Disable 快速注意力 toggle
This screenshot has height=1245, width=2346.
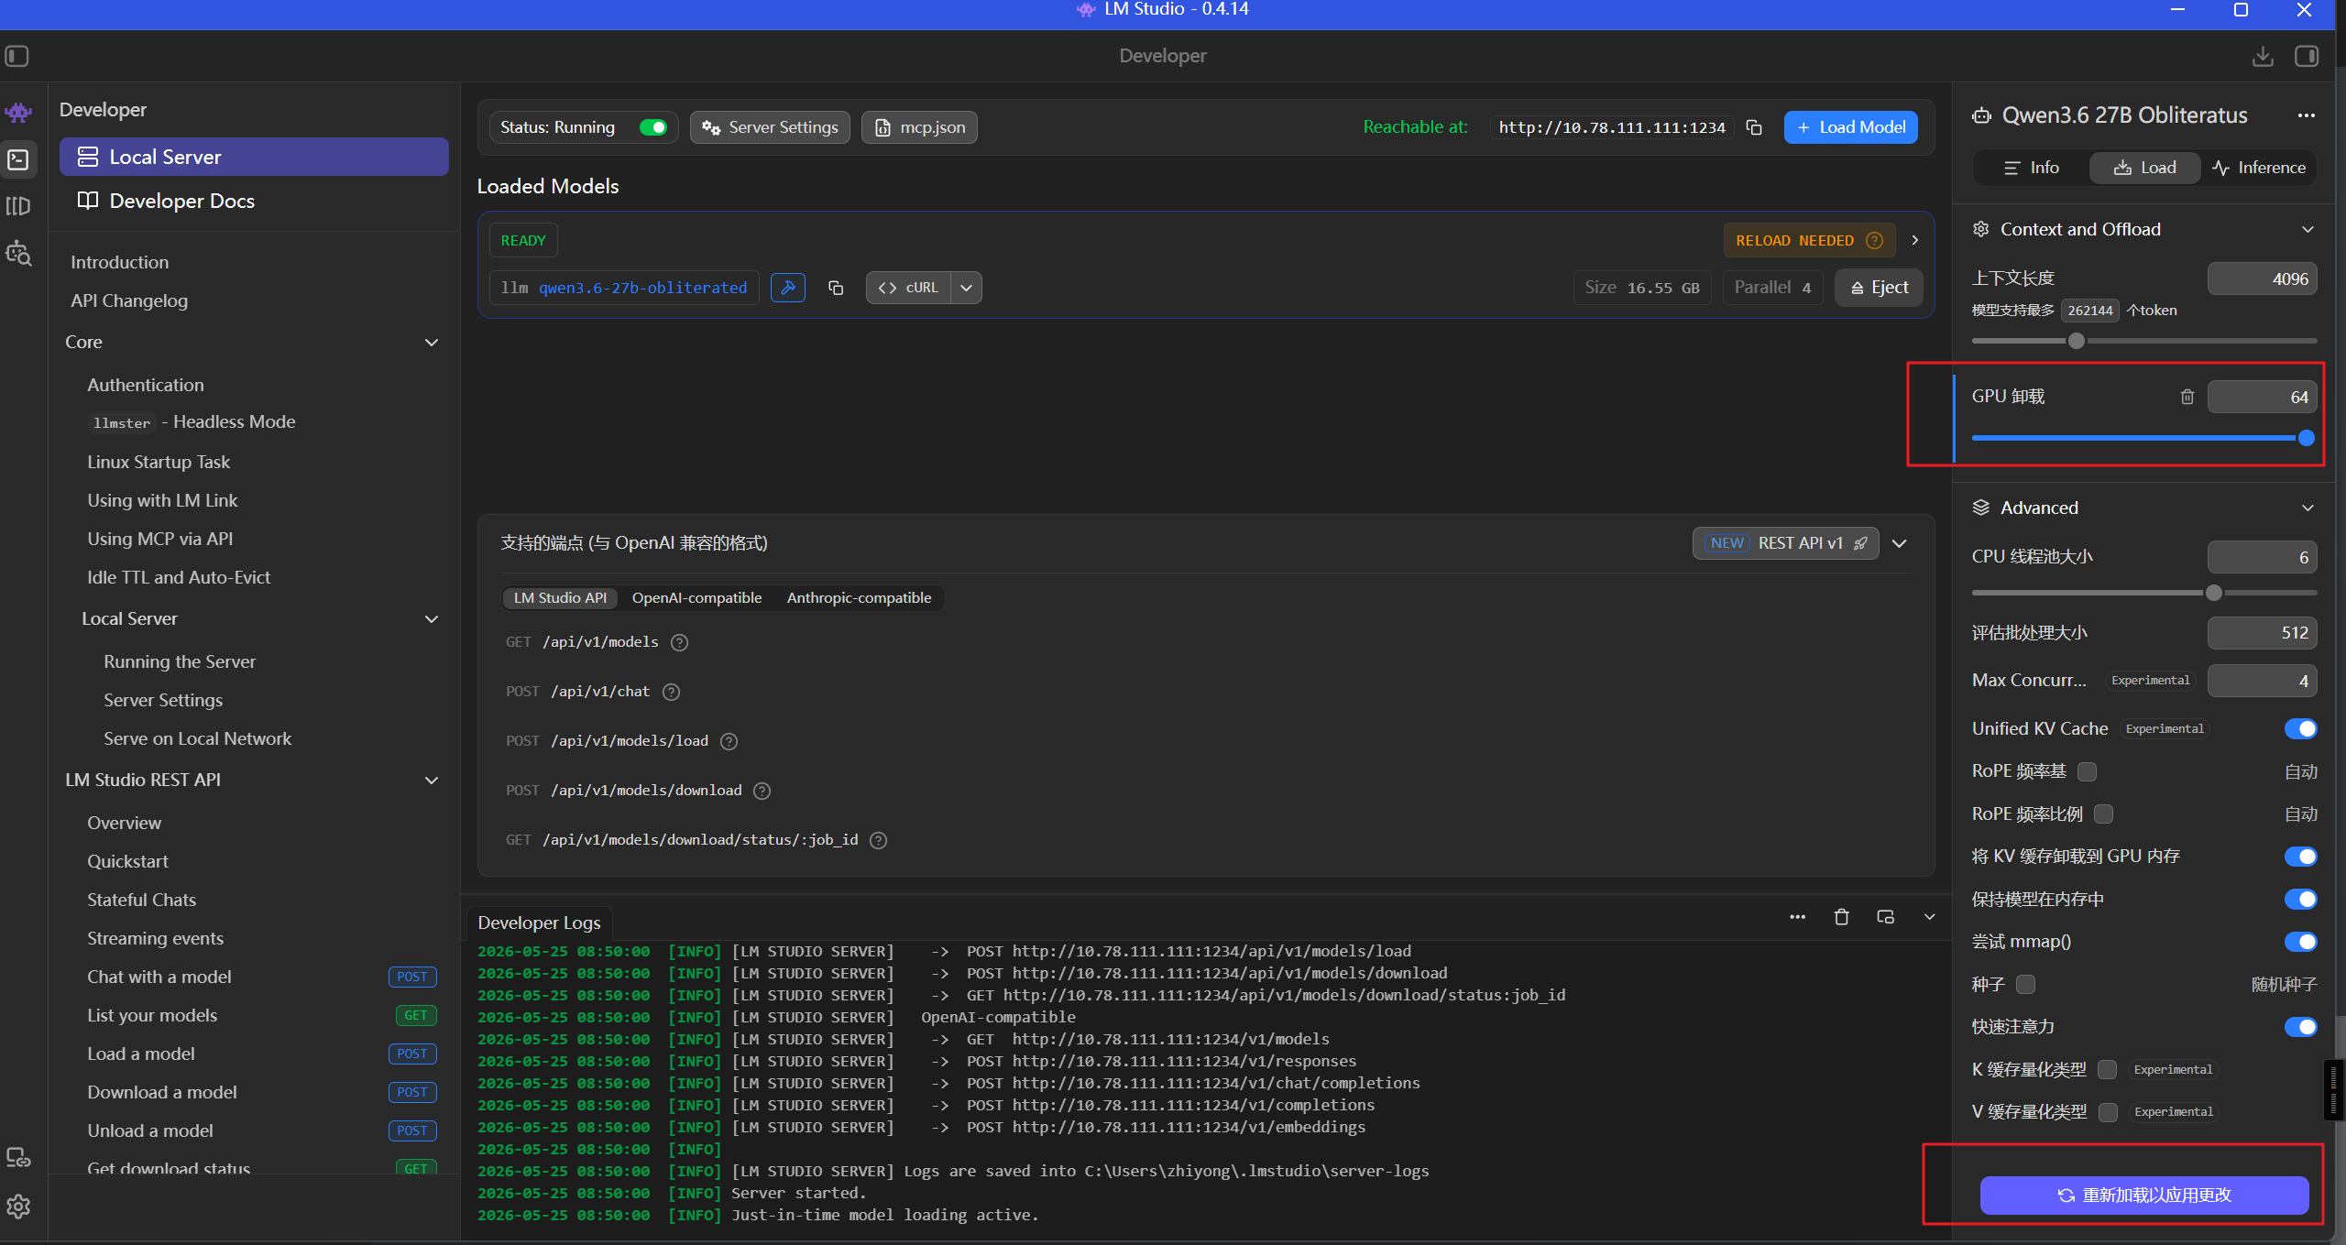pyautogui.click(x=2300, y=1026)
